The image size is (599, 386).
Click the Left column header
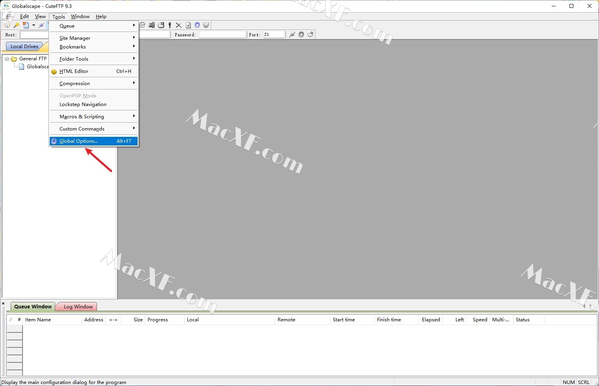[x=454, y=320]
